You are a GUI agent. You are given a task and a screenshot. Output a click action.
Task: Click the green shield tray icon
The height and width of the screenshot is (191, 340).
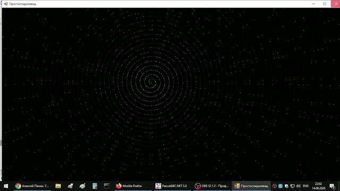[x=286, y=186]
